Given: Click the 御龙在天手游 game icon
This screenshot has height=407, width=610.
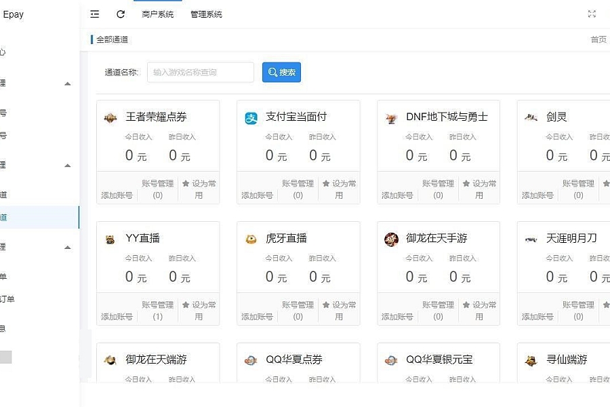Looking at the screenshot, I should pos(391,239).
